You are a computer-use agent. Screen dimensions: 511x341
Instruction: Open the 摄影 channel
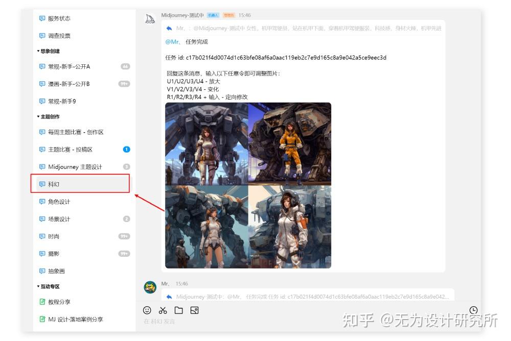84,254
